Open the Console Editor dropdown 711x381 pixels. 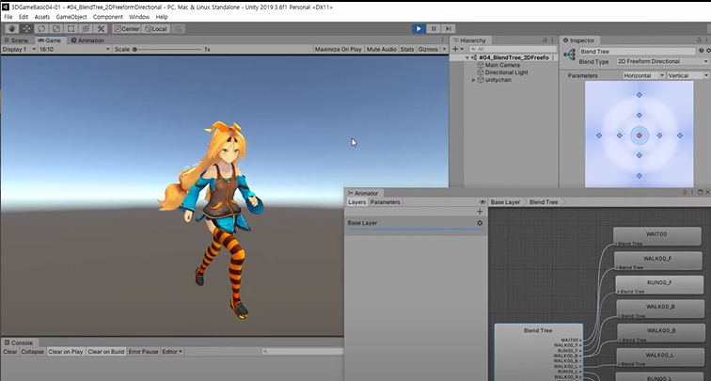172,352
